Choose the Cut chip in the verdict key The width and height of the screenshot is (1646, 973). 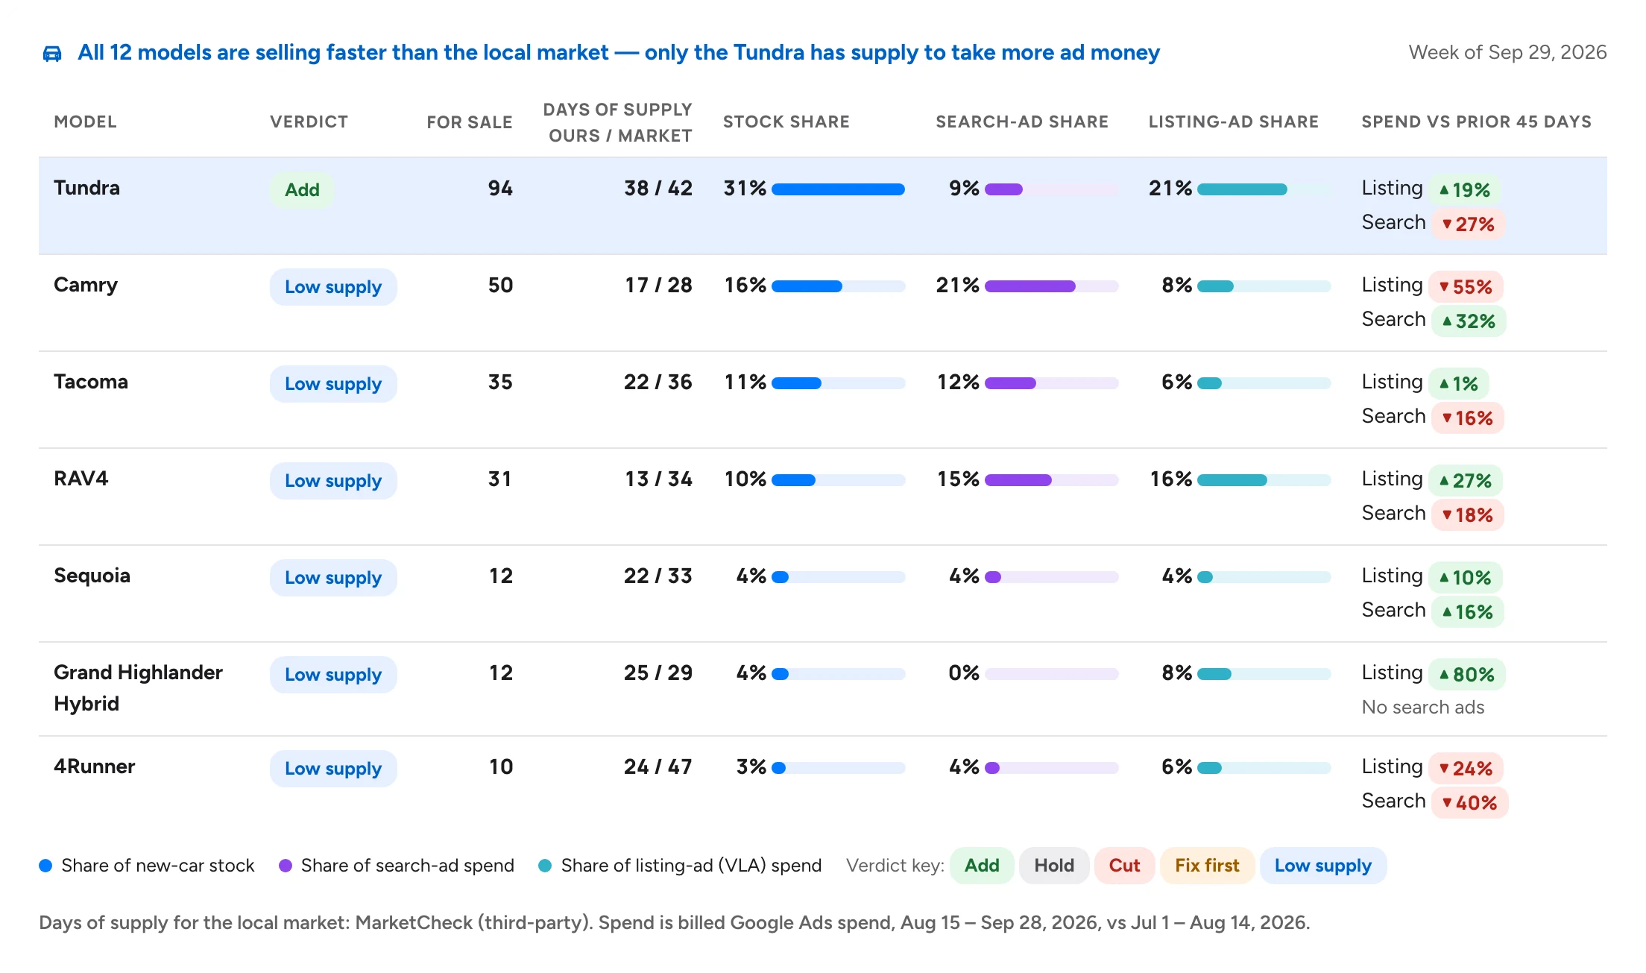point(1124,866)
